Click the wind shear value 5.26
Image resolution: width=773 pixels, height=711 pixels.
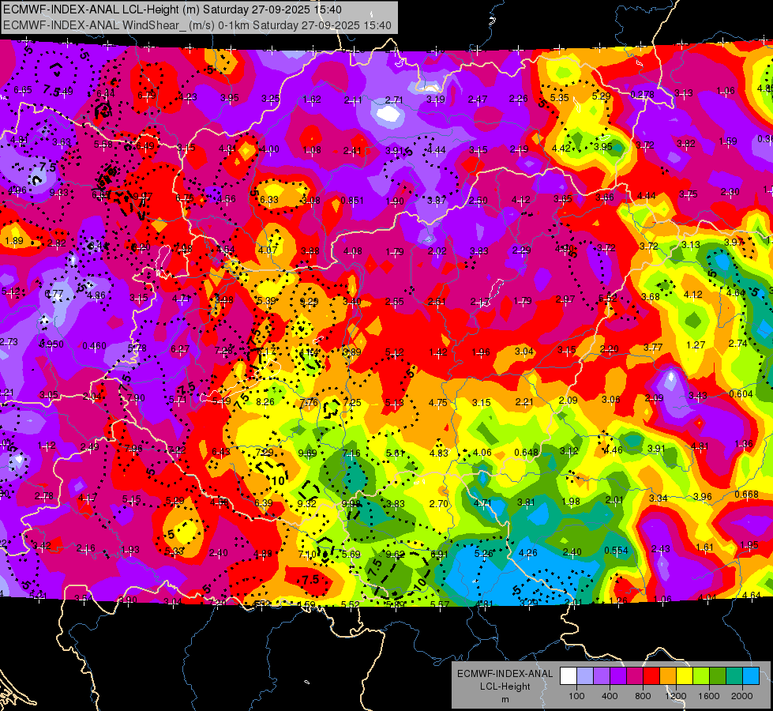pos(483,554)
